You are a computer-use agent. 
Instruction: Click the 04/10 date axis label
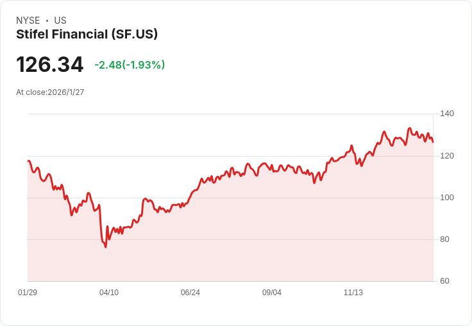[x=109, y=293]
